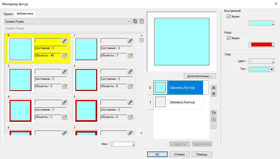
Task: Click the paste state icon
Action: coord(214,120)
